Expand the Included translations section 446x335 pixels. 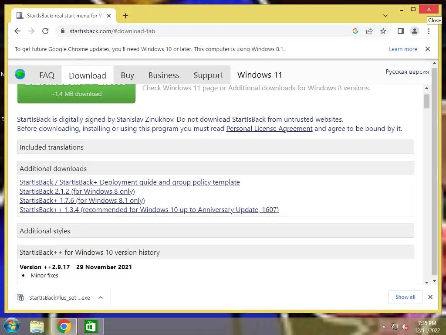coord(215,147)
